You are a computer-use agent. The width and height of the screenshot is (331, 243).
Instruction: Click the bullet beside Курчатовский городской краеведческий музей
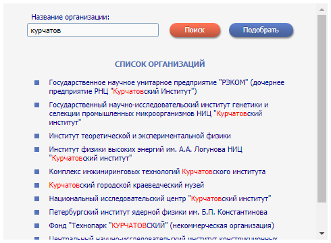coord(36,185)
